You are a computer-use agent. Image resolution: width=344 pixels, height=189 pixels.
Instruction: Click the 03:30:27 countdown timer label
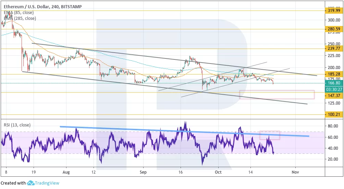[x=333, y=90]
